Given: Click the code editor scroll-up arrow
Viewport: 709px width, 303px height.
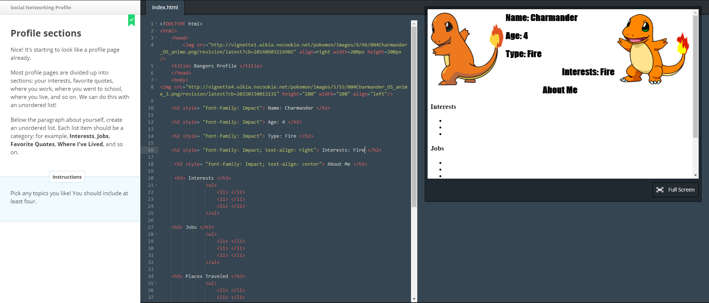Looking at the screenshot, I should (414, 24).
